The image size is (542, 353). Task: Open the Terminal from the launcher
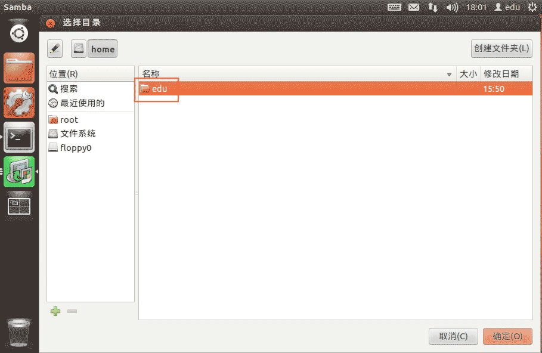coord(19,137)
